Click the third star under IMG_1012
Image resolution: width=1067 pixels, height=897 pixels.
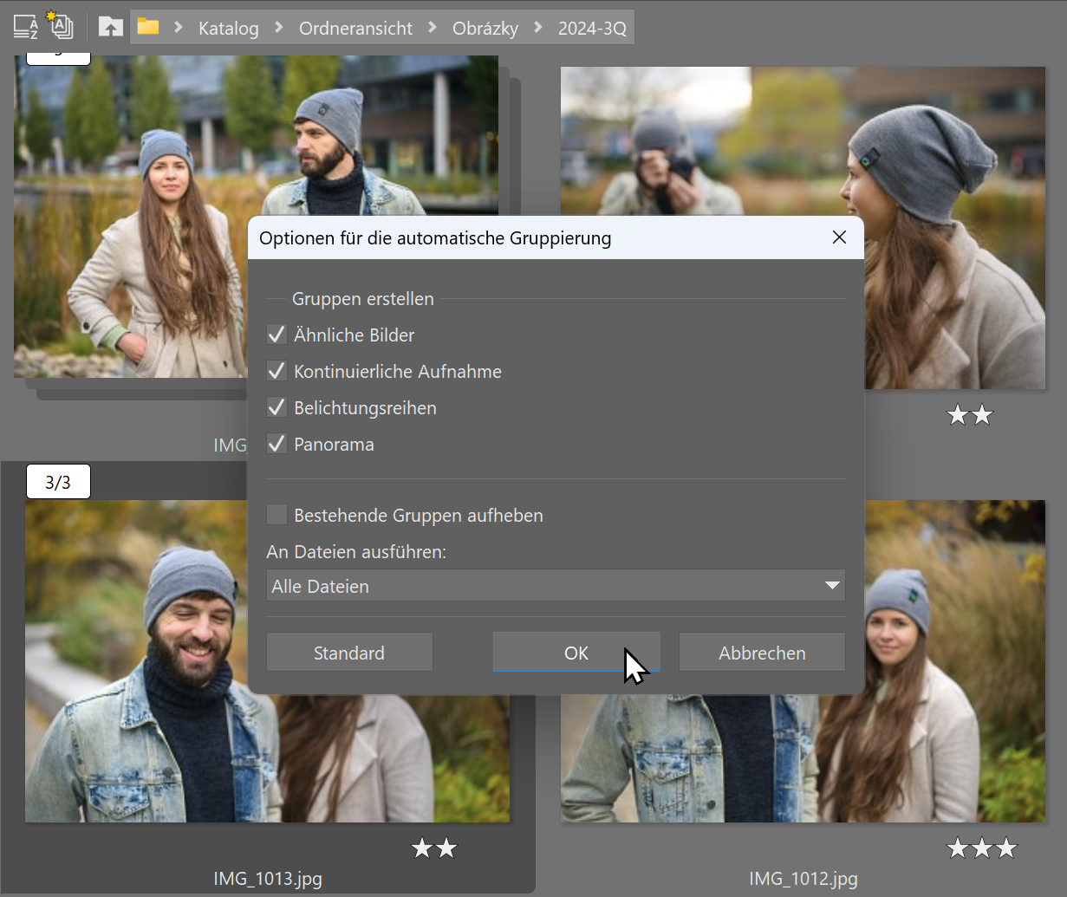pos(1007,848)
